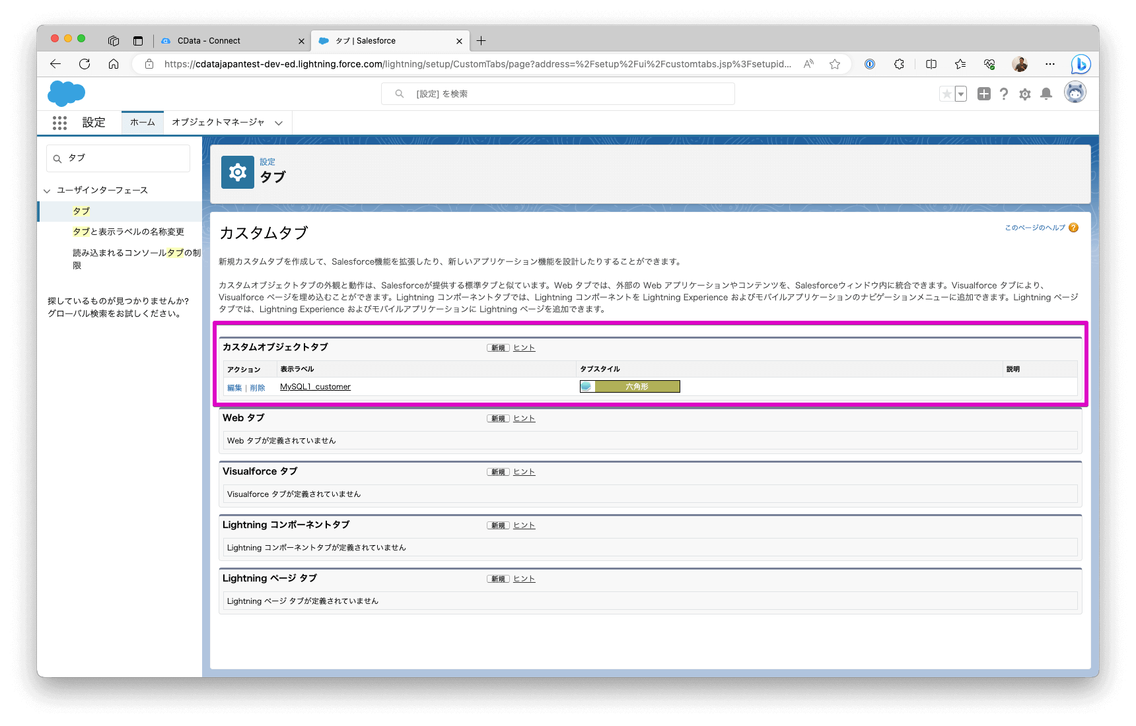Close the CData - Connect tab
Screen dimensions: 1136x726
(x=301, y=41)
